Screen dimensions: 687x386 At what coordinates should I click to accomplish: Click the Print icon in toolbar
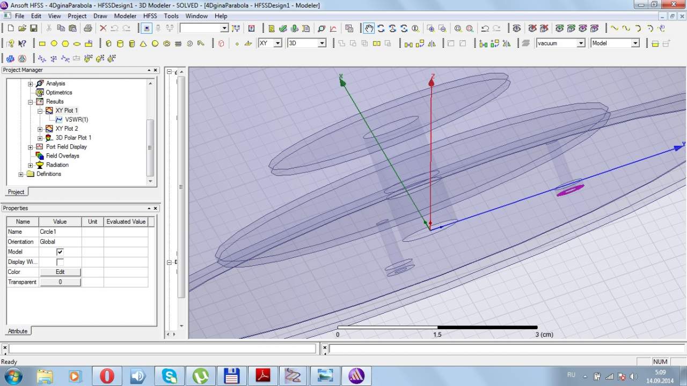[87, 28]
